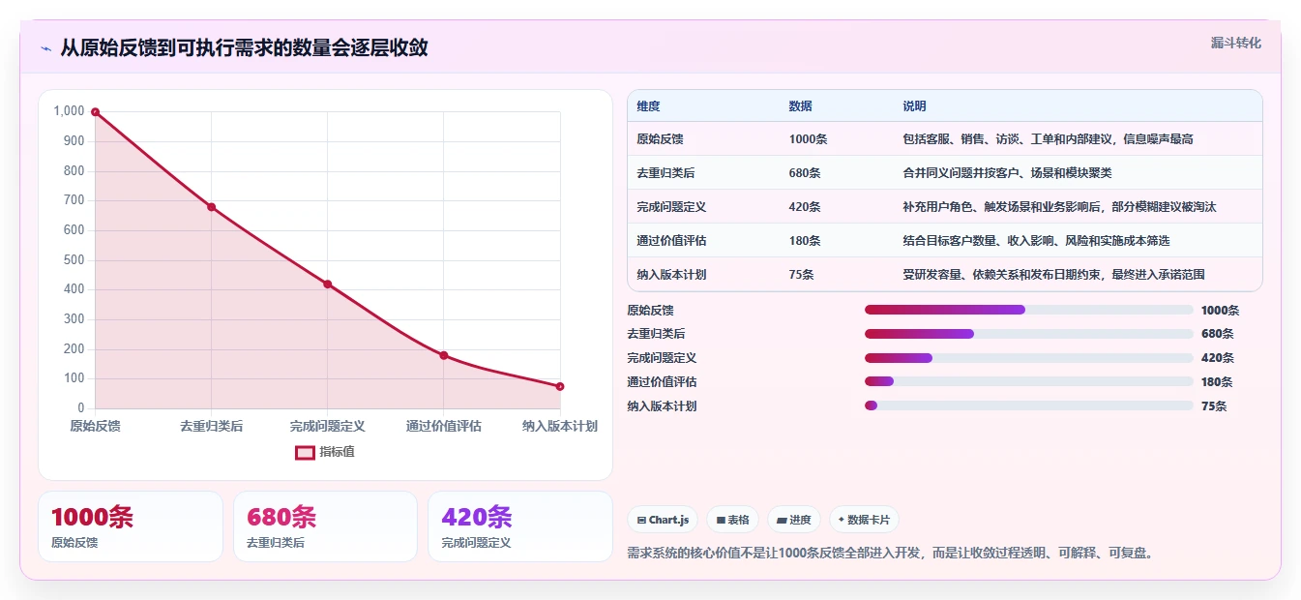Click the 纳入版本计划 progress bar
Viewport: 1301px width, 600px height.
pyautogui.click(x=1029, y=405)
